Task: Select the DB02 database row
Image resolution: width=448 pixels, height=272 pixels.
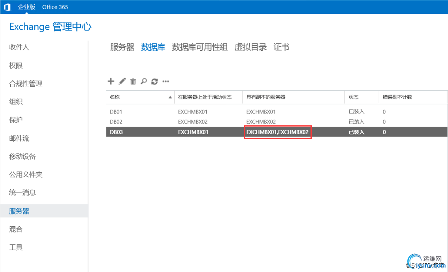Action: tap(276, 122)
